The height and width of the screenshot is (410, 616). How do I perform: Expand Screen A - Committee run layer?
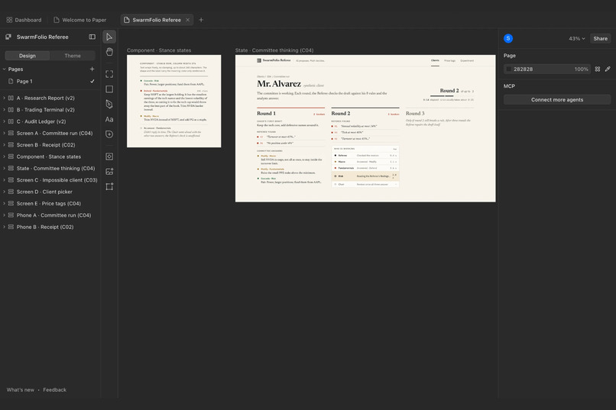click(x=4, y=134)
